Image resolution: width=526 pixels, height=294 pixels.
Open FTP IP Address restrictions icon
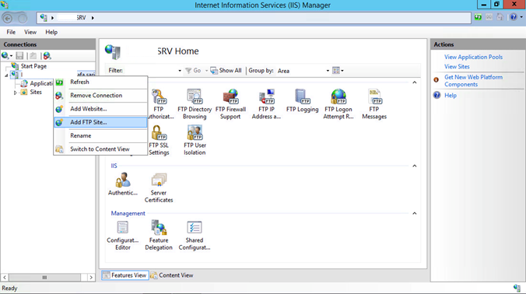(x=266, y=104)
